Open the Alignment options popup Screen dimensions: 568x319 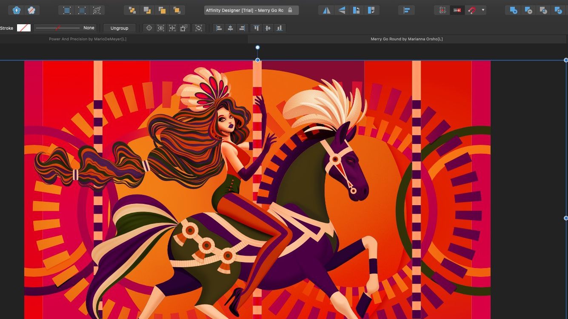click(406, 10)
